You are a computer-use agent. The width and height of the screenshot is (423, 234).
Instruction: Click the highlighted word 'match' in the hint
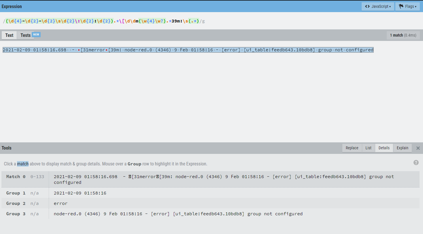click(23, 164)
